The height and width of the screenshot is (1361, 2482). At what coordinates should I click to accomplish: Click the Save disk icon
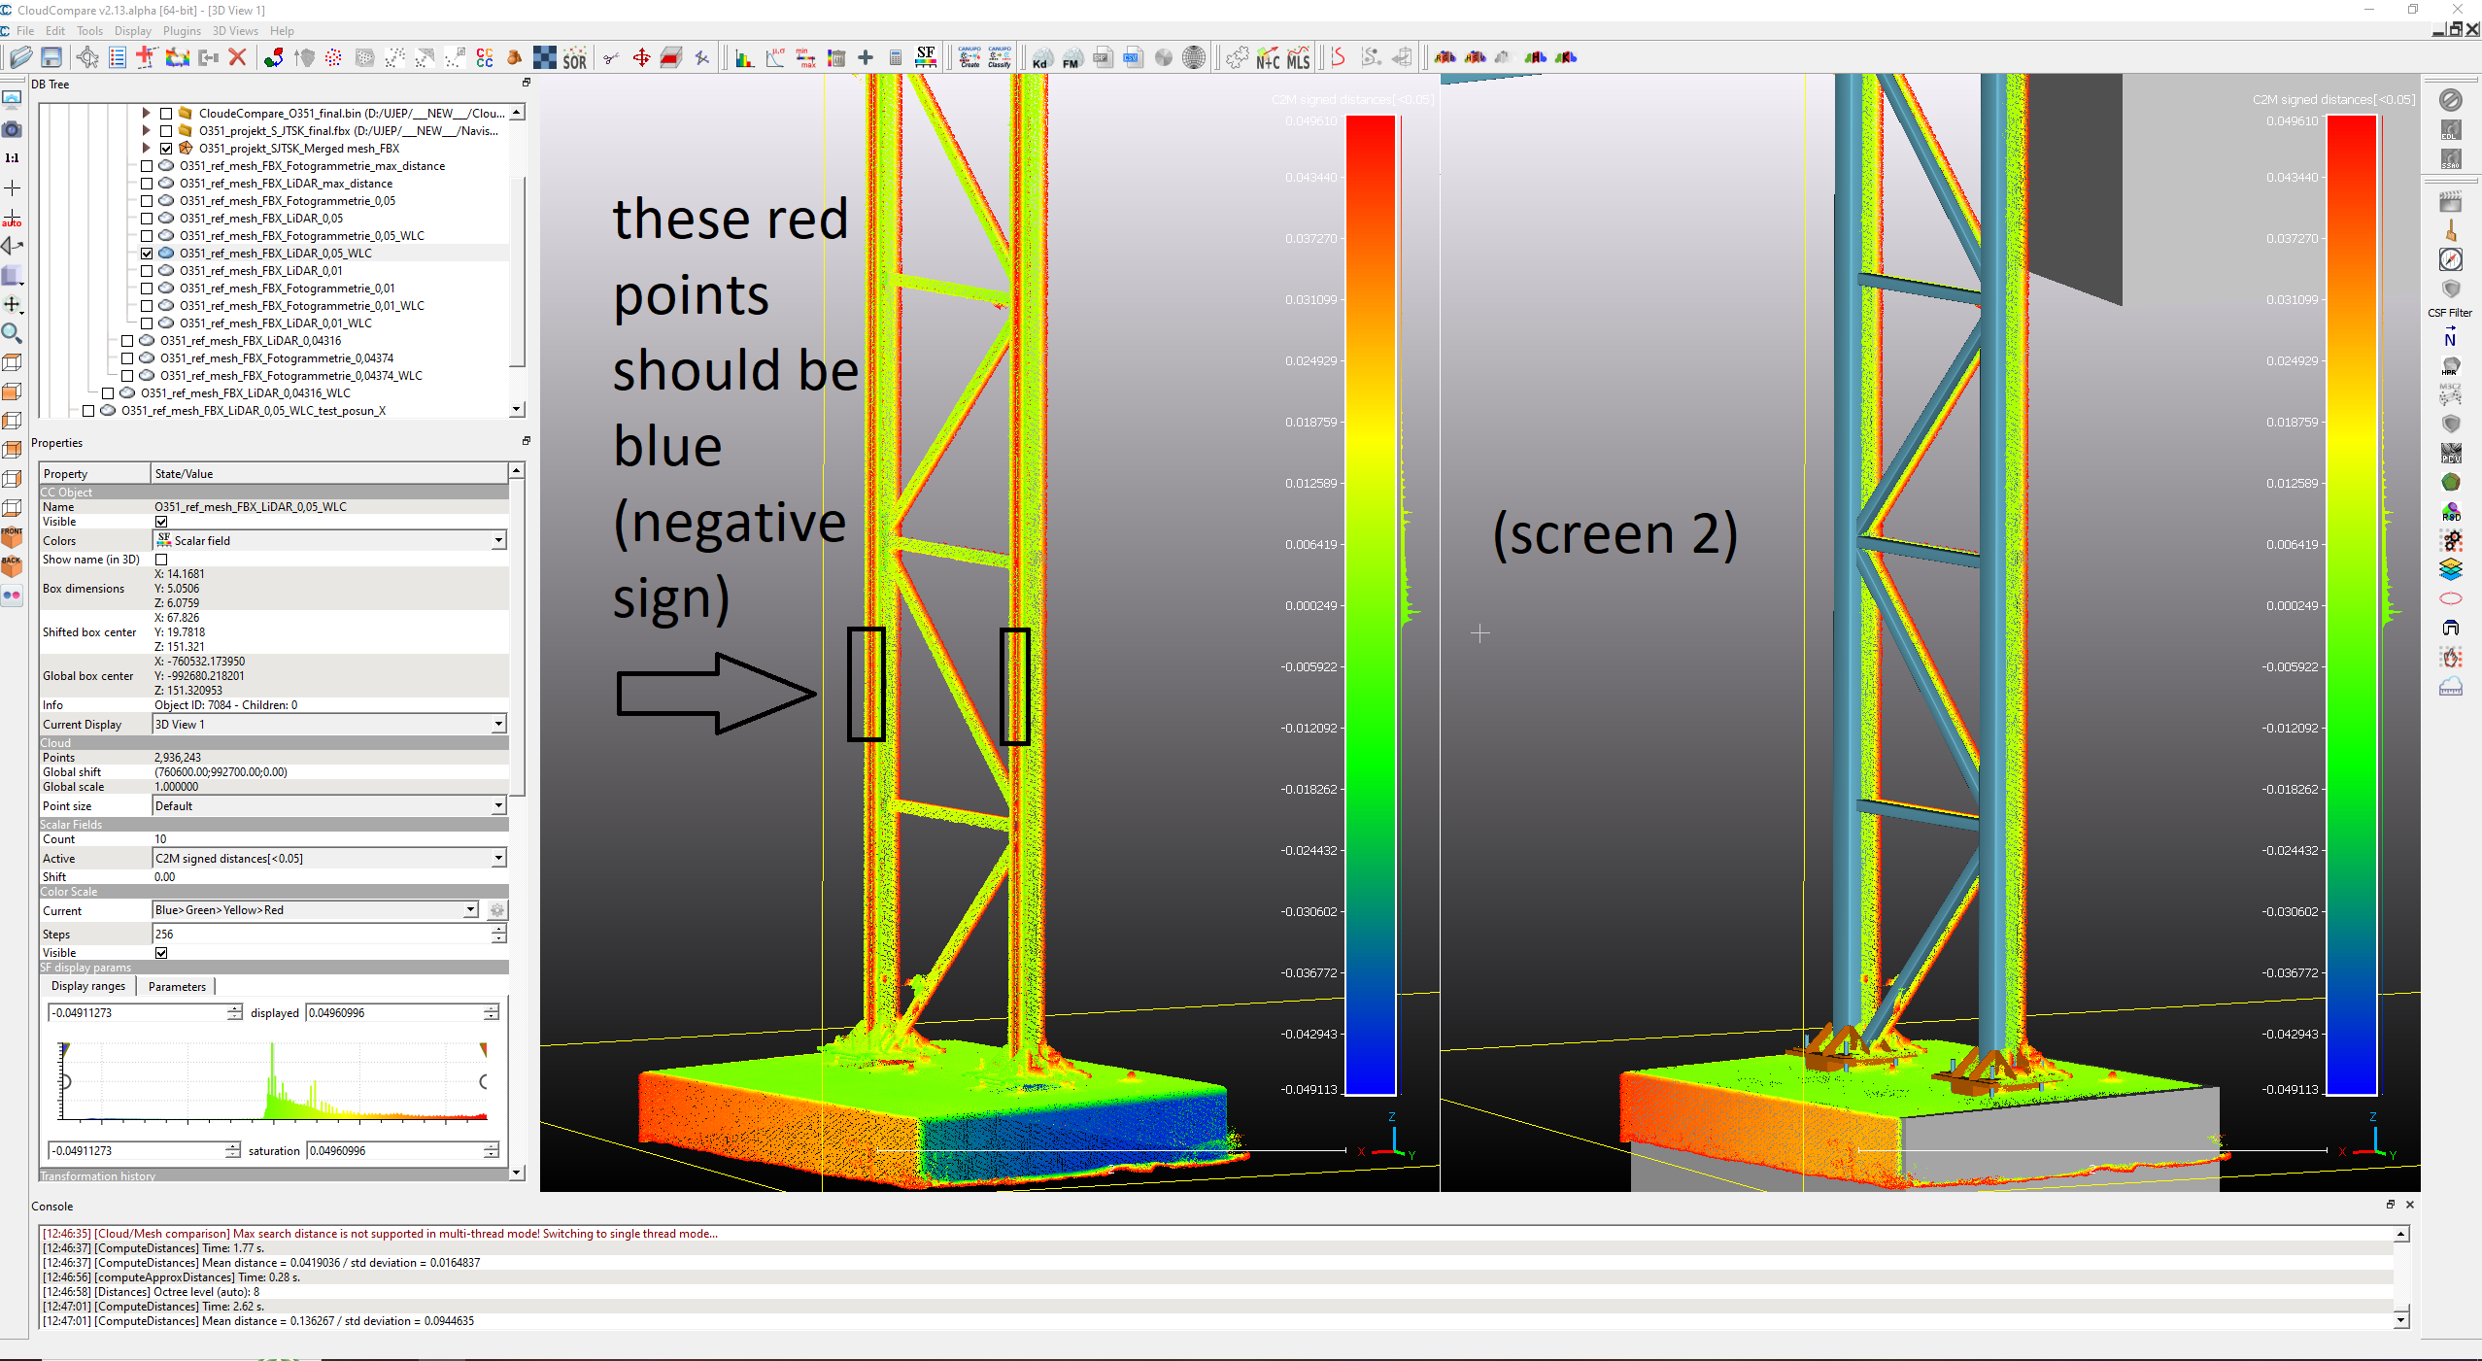(x=51, y=58)
